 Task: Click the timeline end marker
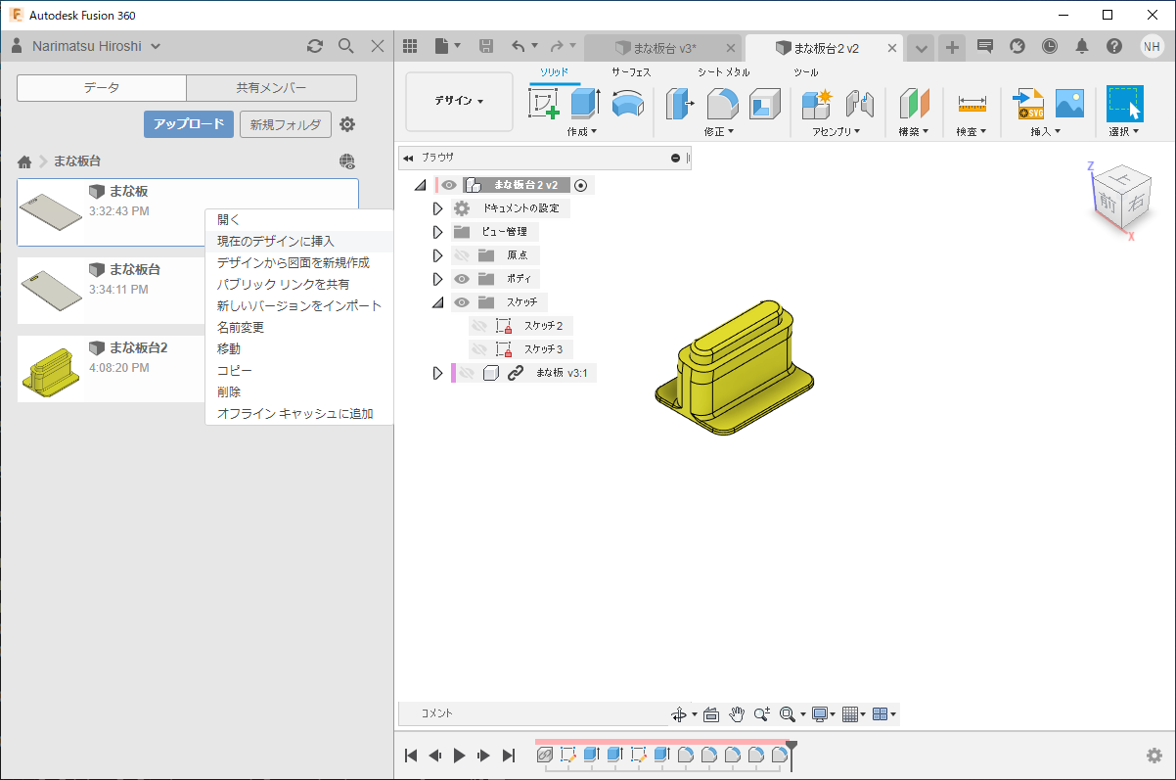pos(792,748)
